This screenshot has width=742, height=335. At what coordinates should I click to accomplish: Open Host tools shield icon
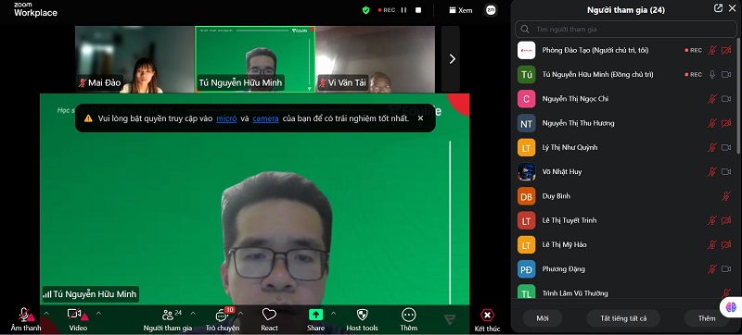362,315
